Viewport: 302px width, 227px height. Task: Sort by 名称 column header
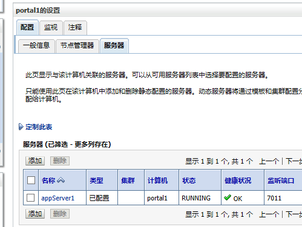[x=48, y=181]
